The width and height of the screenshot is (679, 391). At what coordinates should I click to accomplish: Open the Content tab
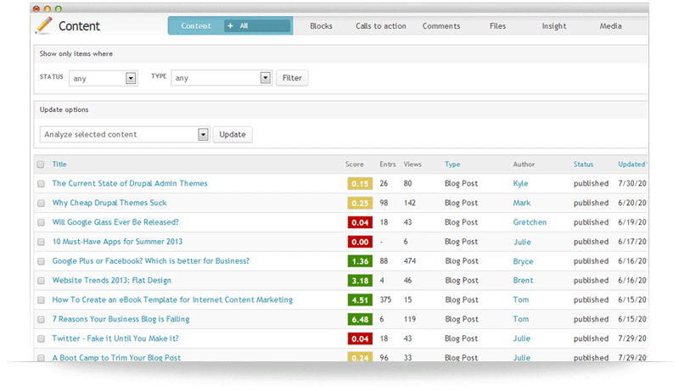click(196, 26)
